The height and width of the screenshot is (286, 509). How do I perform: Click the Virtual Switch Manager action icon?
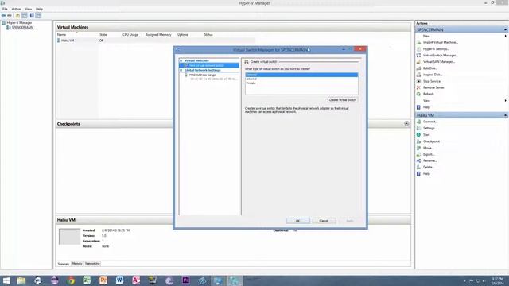pos(418,56)
